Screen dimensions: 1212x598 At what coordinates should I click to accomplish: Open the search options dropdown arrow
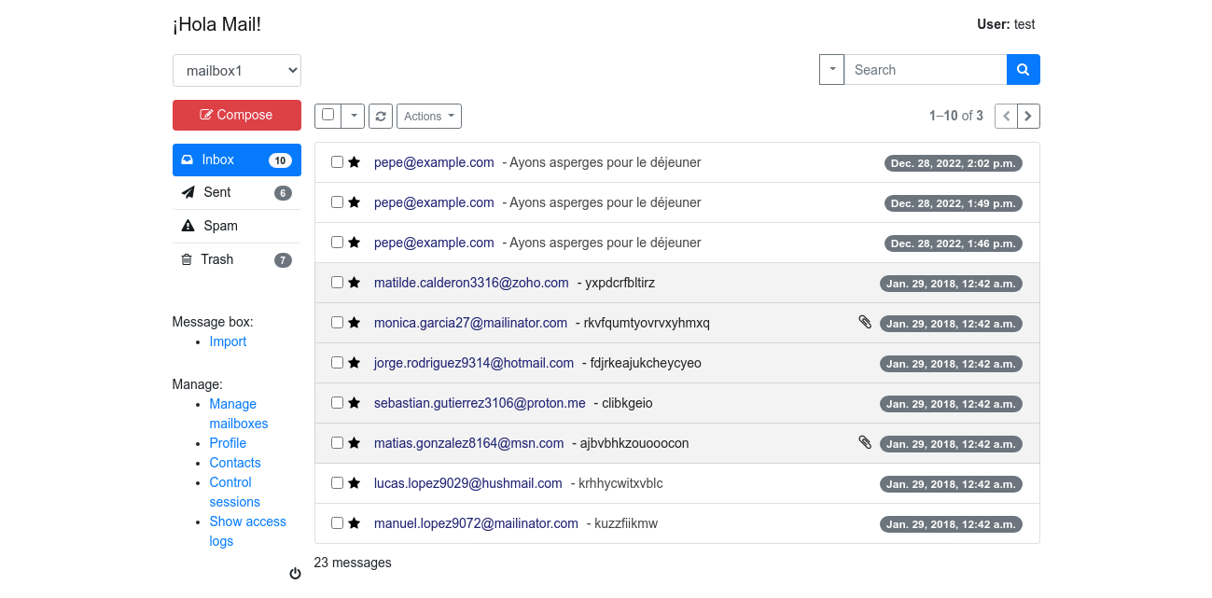tap(831, 70)
